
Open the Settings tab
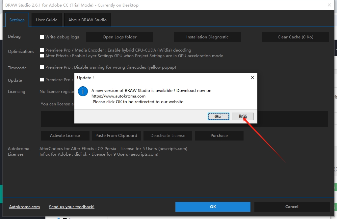(17, 20)
